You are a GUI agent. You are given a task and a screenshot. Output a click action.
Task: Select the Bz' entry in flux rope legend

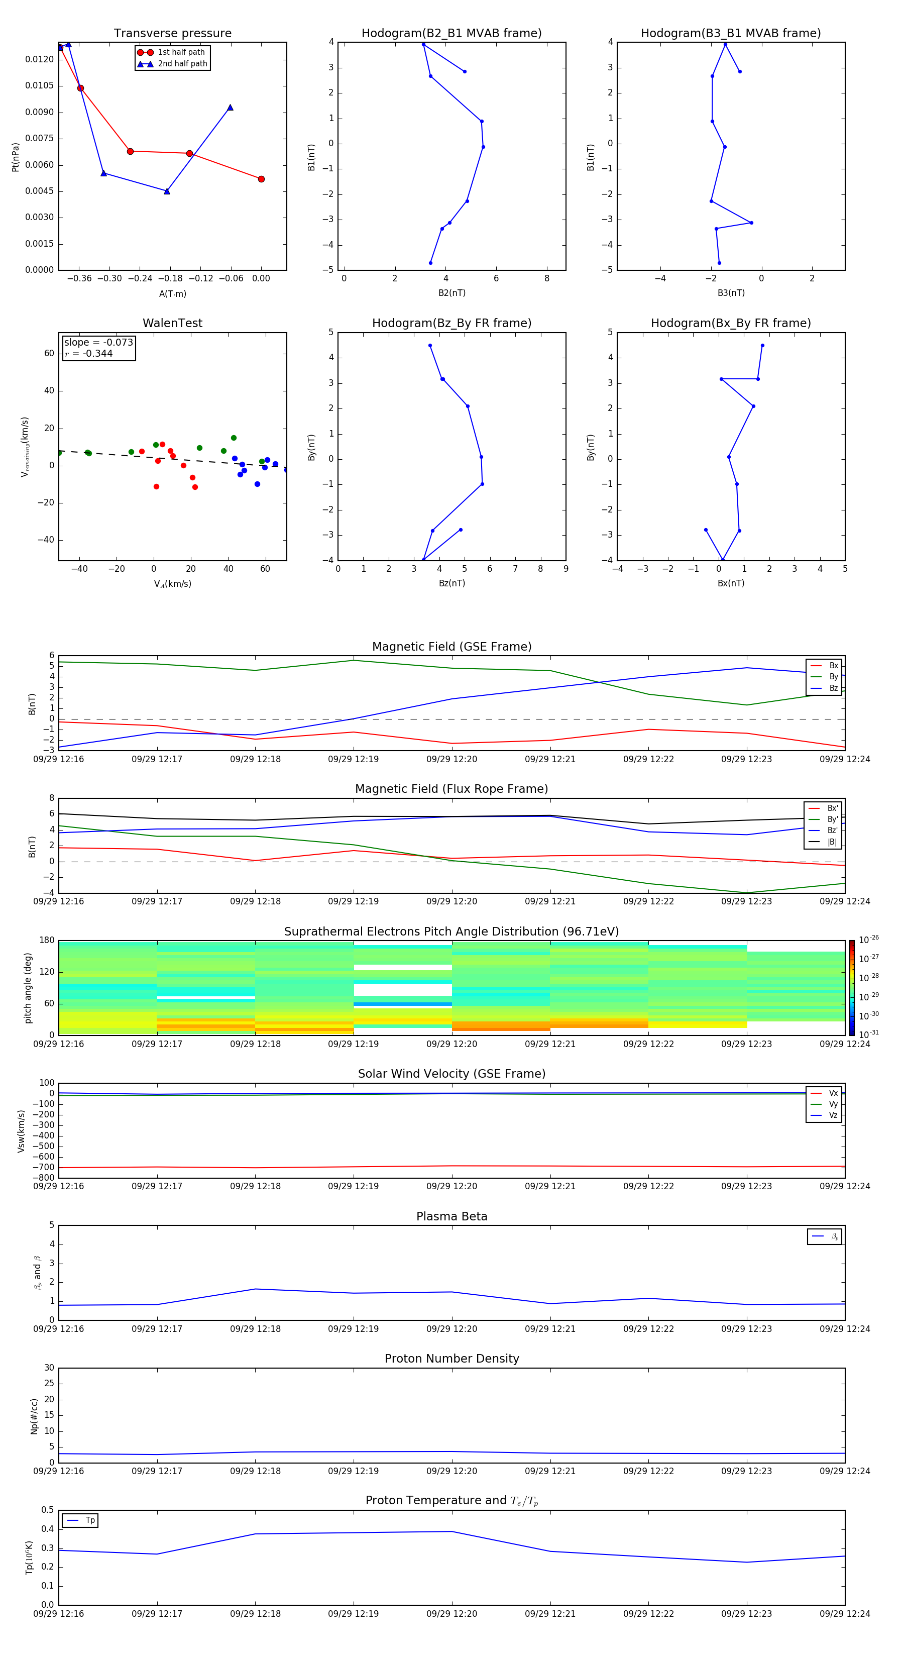[x=824, y=831]
